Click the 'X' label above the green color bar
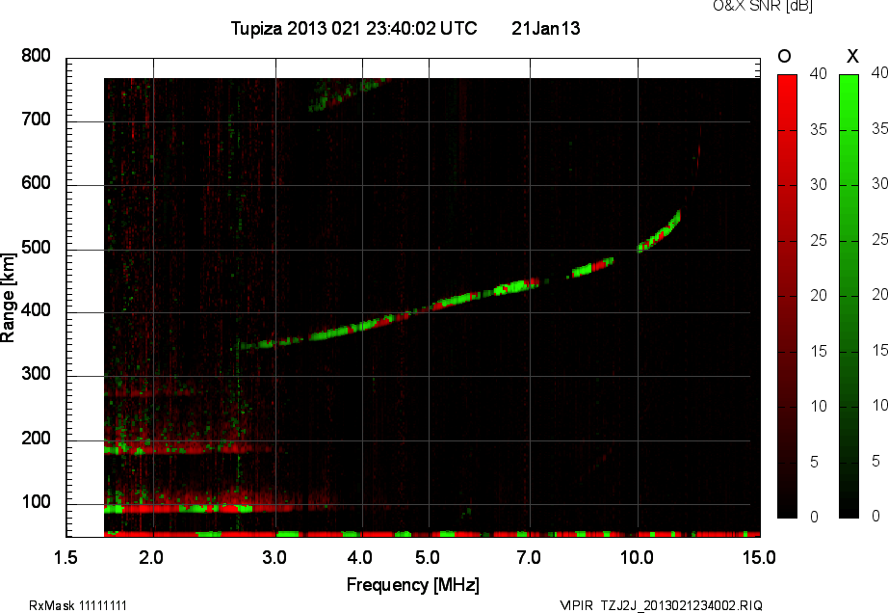The height and width of the screenshot is (613, 888). tap(852, 56)
